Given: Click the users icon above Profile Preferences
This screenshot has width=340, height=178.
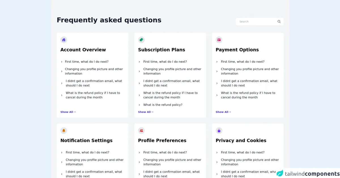Looking at the screenshot, I should click(141, 131).
